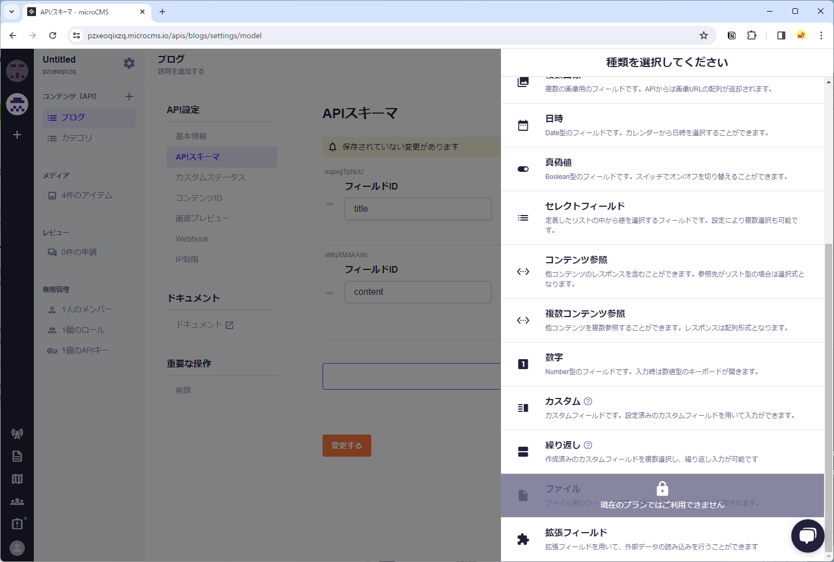Open new browser tab

click(x=162, y=12)
